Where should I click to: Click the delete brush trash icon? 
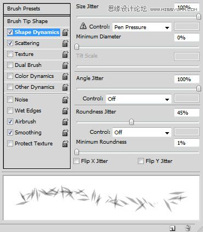[x=188, y=228]
